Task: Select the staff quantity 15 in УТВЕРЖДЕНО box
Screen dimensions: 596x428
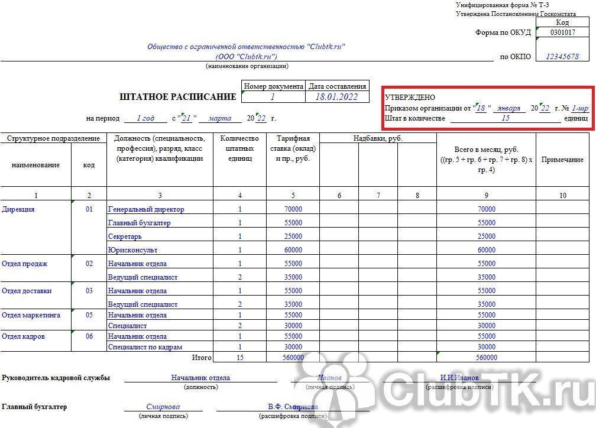Action: point(505,118)
